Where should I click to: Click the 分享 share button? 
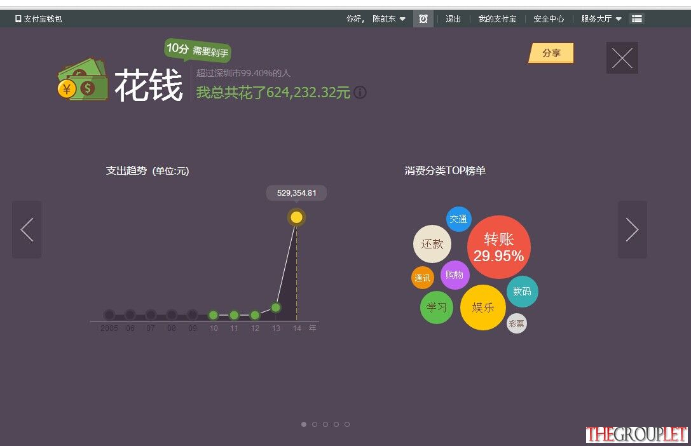point(551,53)
